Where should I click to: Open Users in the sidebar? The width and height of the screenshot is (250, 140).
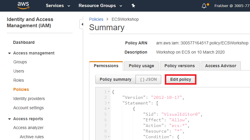[19, 71]
